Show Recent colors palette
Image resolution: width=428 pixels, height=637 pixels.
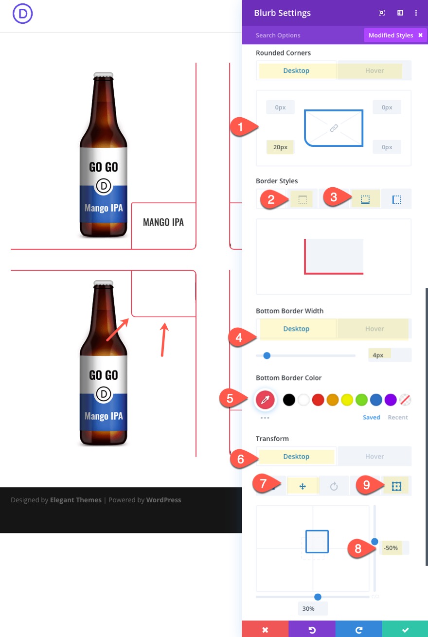tap(398, 417)
